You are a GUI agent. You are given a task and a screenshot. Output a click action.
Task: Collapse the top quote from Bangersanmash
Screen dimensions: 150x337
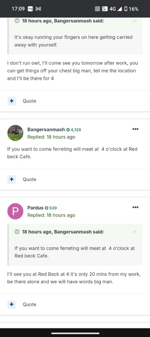pos(17,21)
